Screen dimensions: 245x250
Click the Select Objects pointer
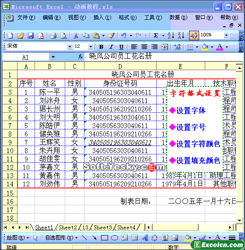pos(35,238)
